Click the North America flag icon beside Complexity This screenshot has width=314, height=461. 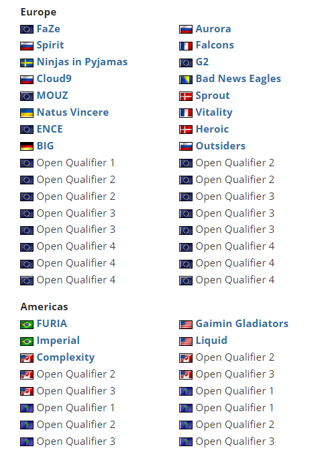click(x=27, y=358)
